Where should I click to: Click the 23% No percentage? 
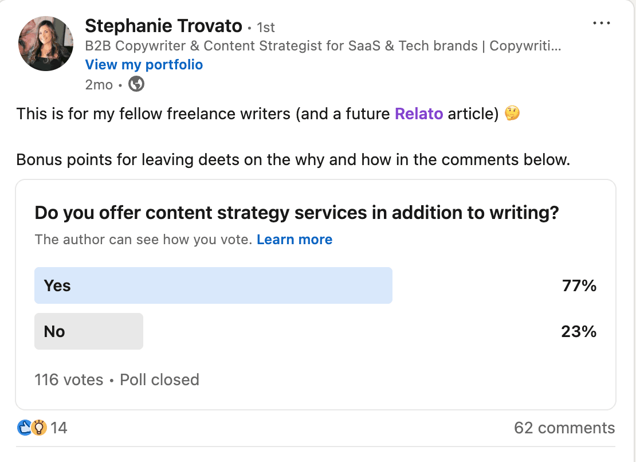579,331
